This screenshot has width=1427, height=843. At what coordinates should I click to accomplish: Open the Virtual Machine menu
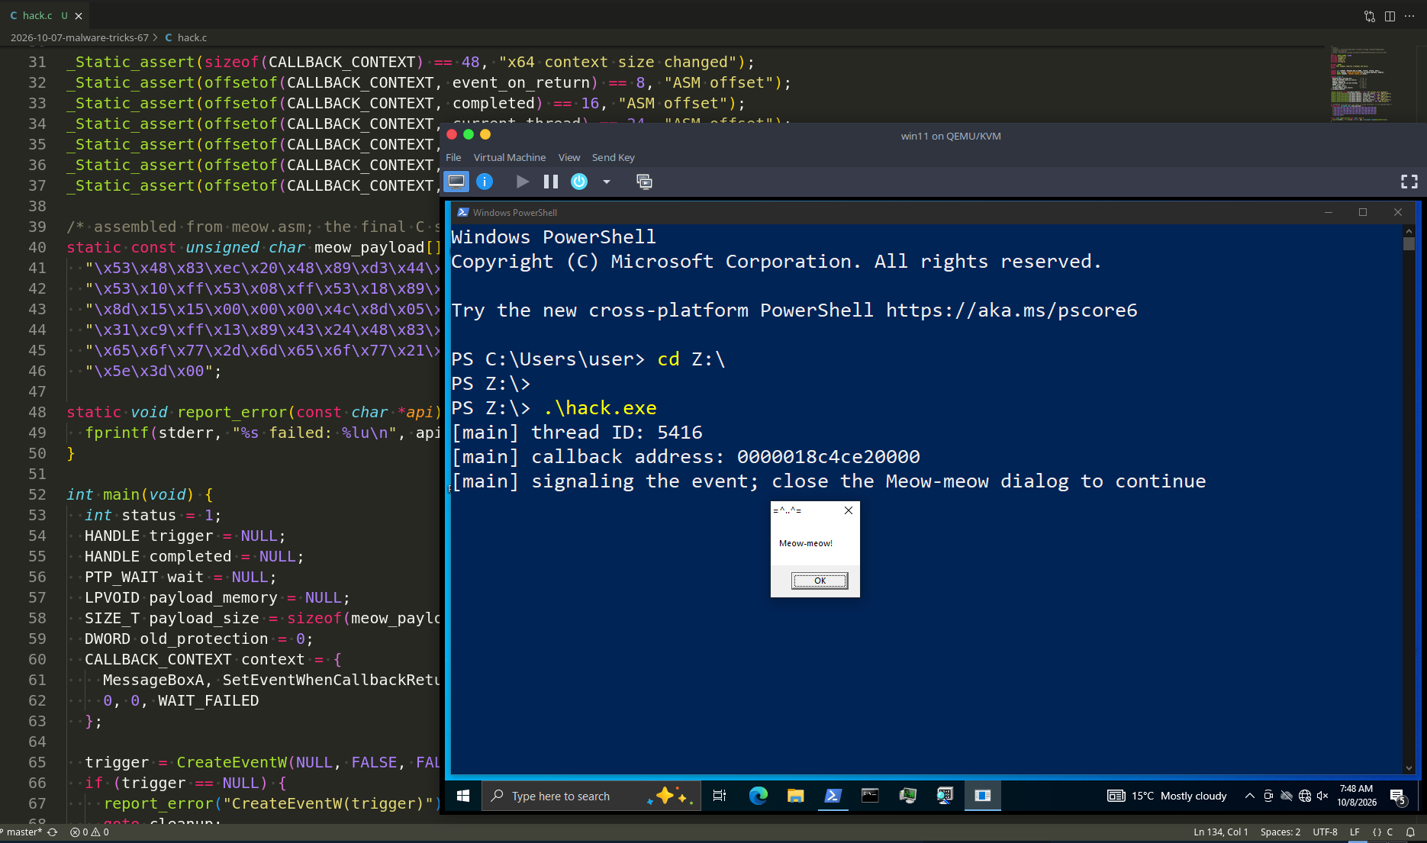point(510,157)
